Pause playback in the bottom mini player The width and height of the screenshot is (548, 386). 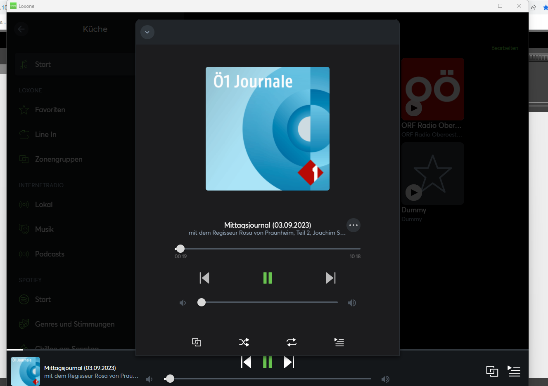268,362
